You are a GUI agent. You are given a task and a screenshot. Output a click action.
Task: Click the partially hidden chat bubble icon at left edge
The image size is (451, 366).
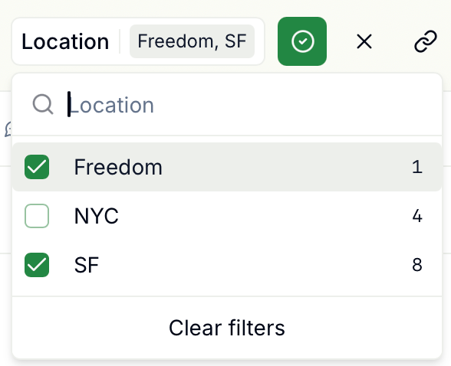tap(8, 129)
